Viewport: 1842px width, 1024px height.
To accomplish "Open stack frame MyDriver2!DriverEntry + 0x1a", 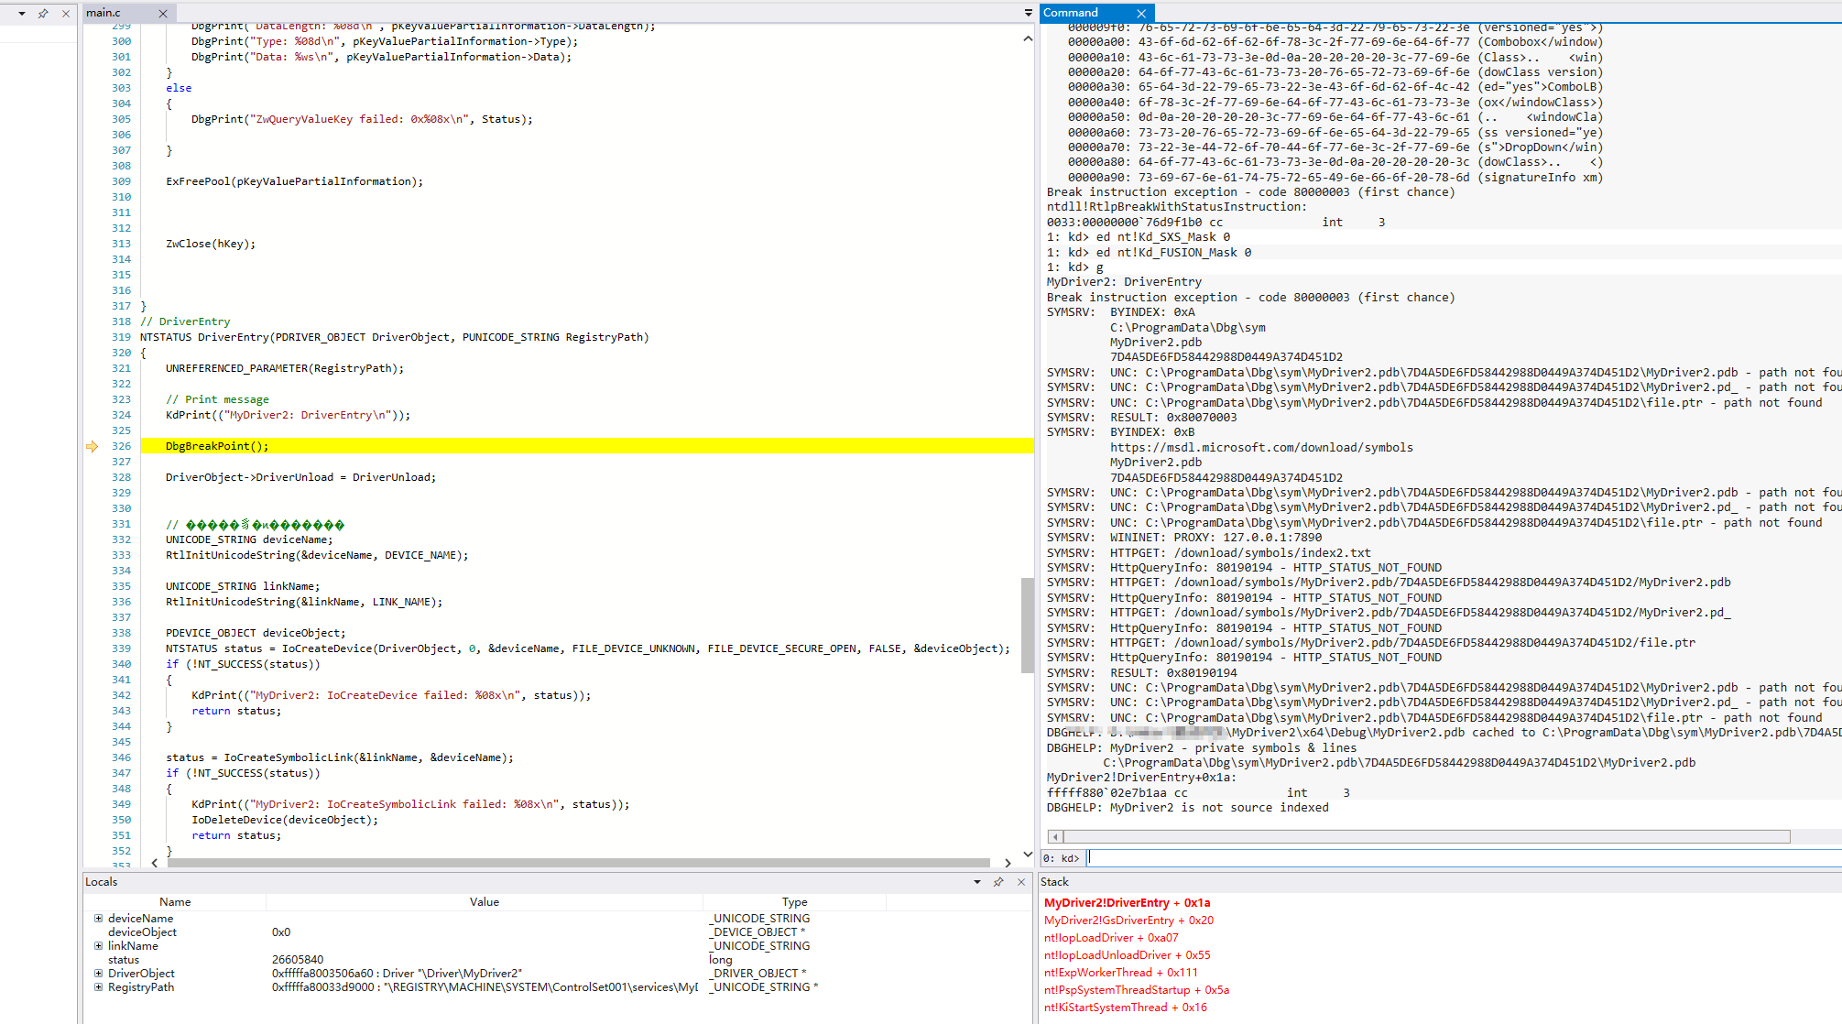I will 1127,903.
